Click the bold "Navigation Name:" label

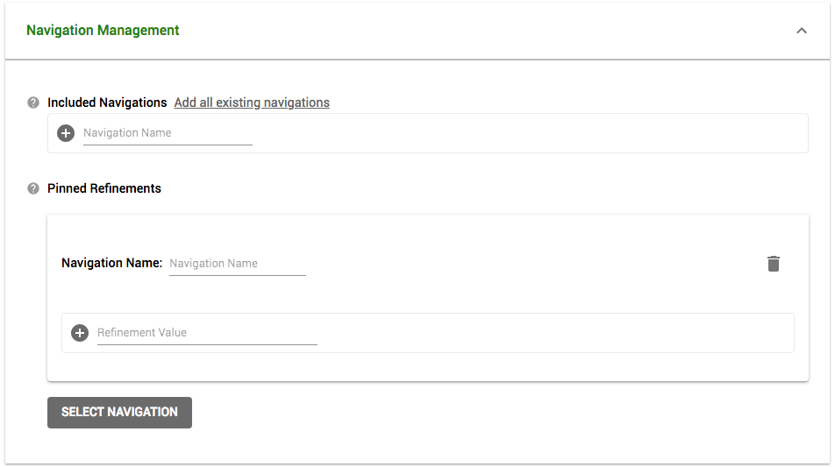111,263
